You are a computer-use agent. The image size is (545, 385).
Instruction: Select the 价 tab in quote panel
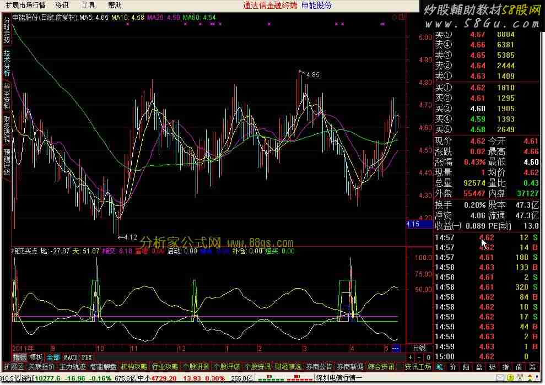tap(453, 367)
